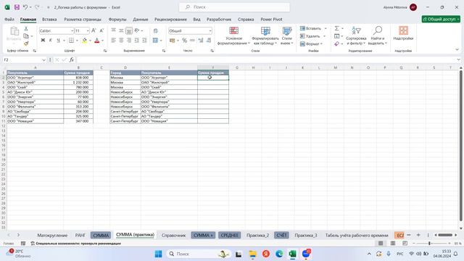Align text to top of cell
This screenshot has width=464, height=261.
114,30
